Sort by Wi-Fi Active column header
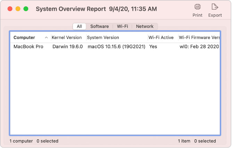232x148 pixels. point(161,38)
